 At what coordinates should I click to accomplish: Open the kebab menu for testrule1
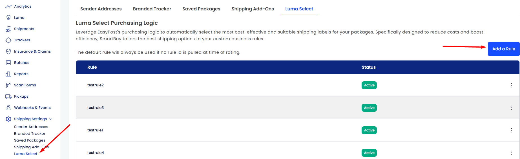point(511,130)
